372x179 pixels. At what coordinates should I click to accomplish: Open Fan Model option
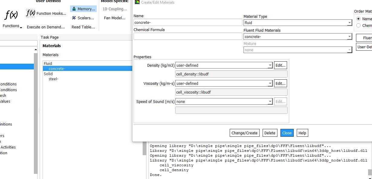pos(115,18)
